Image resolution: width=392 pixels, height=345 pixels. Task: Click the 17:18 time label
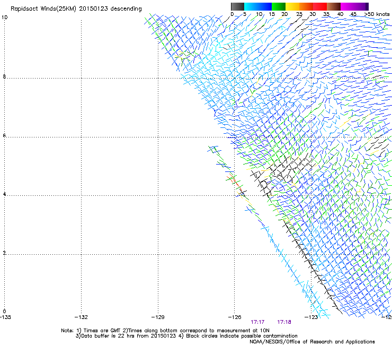coord(284,322)
